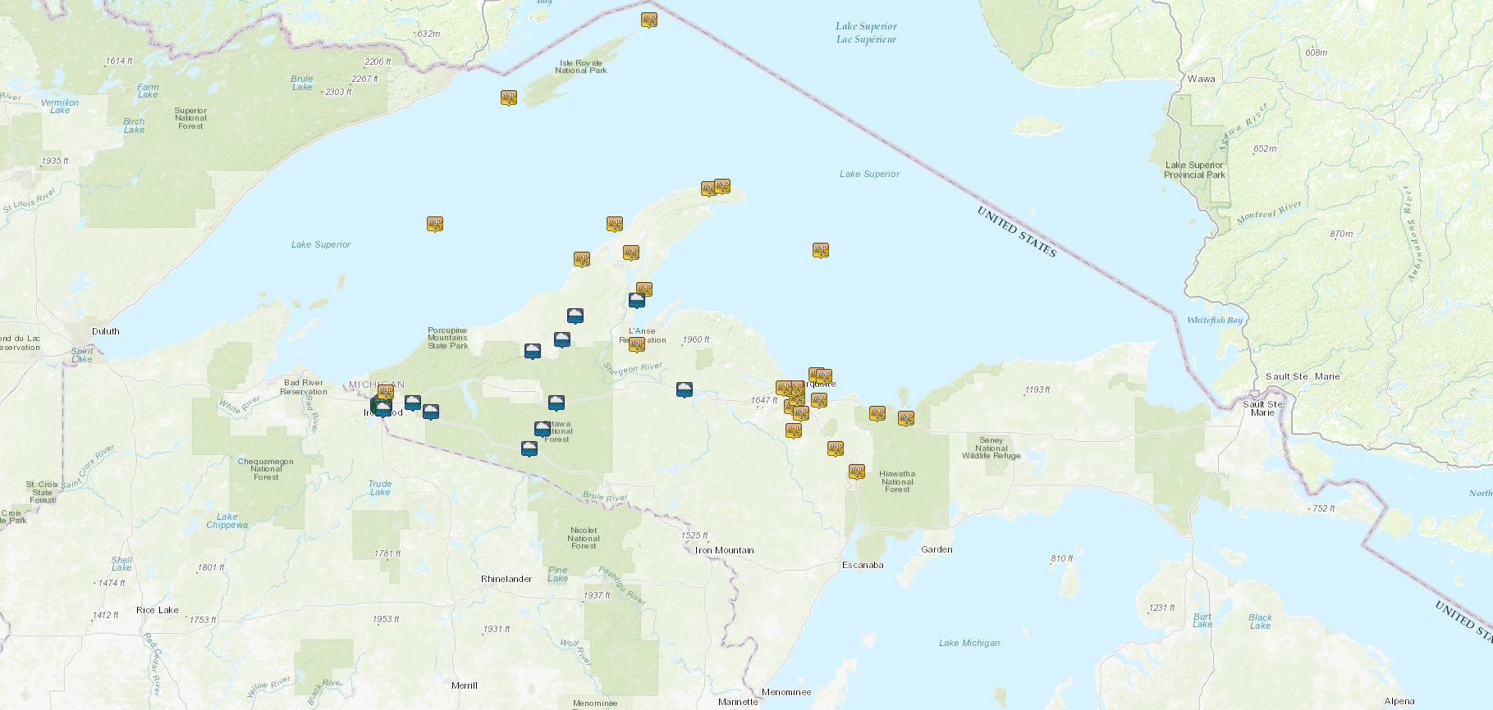1493x710 pixels.
Task: Open the lone wind marker in open Lake Superior east of Keweenaw
Action: pyautogui.click(x=821, y=250)
